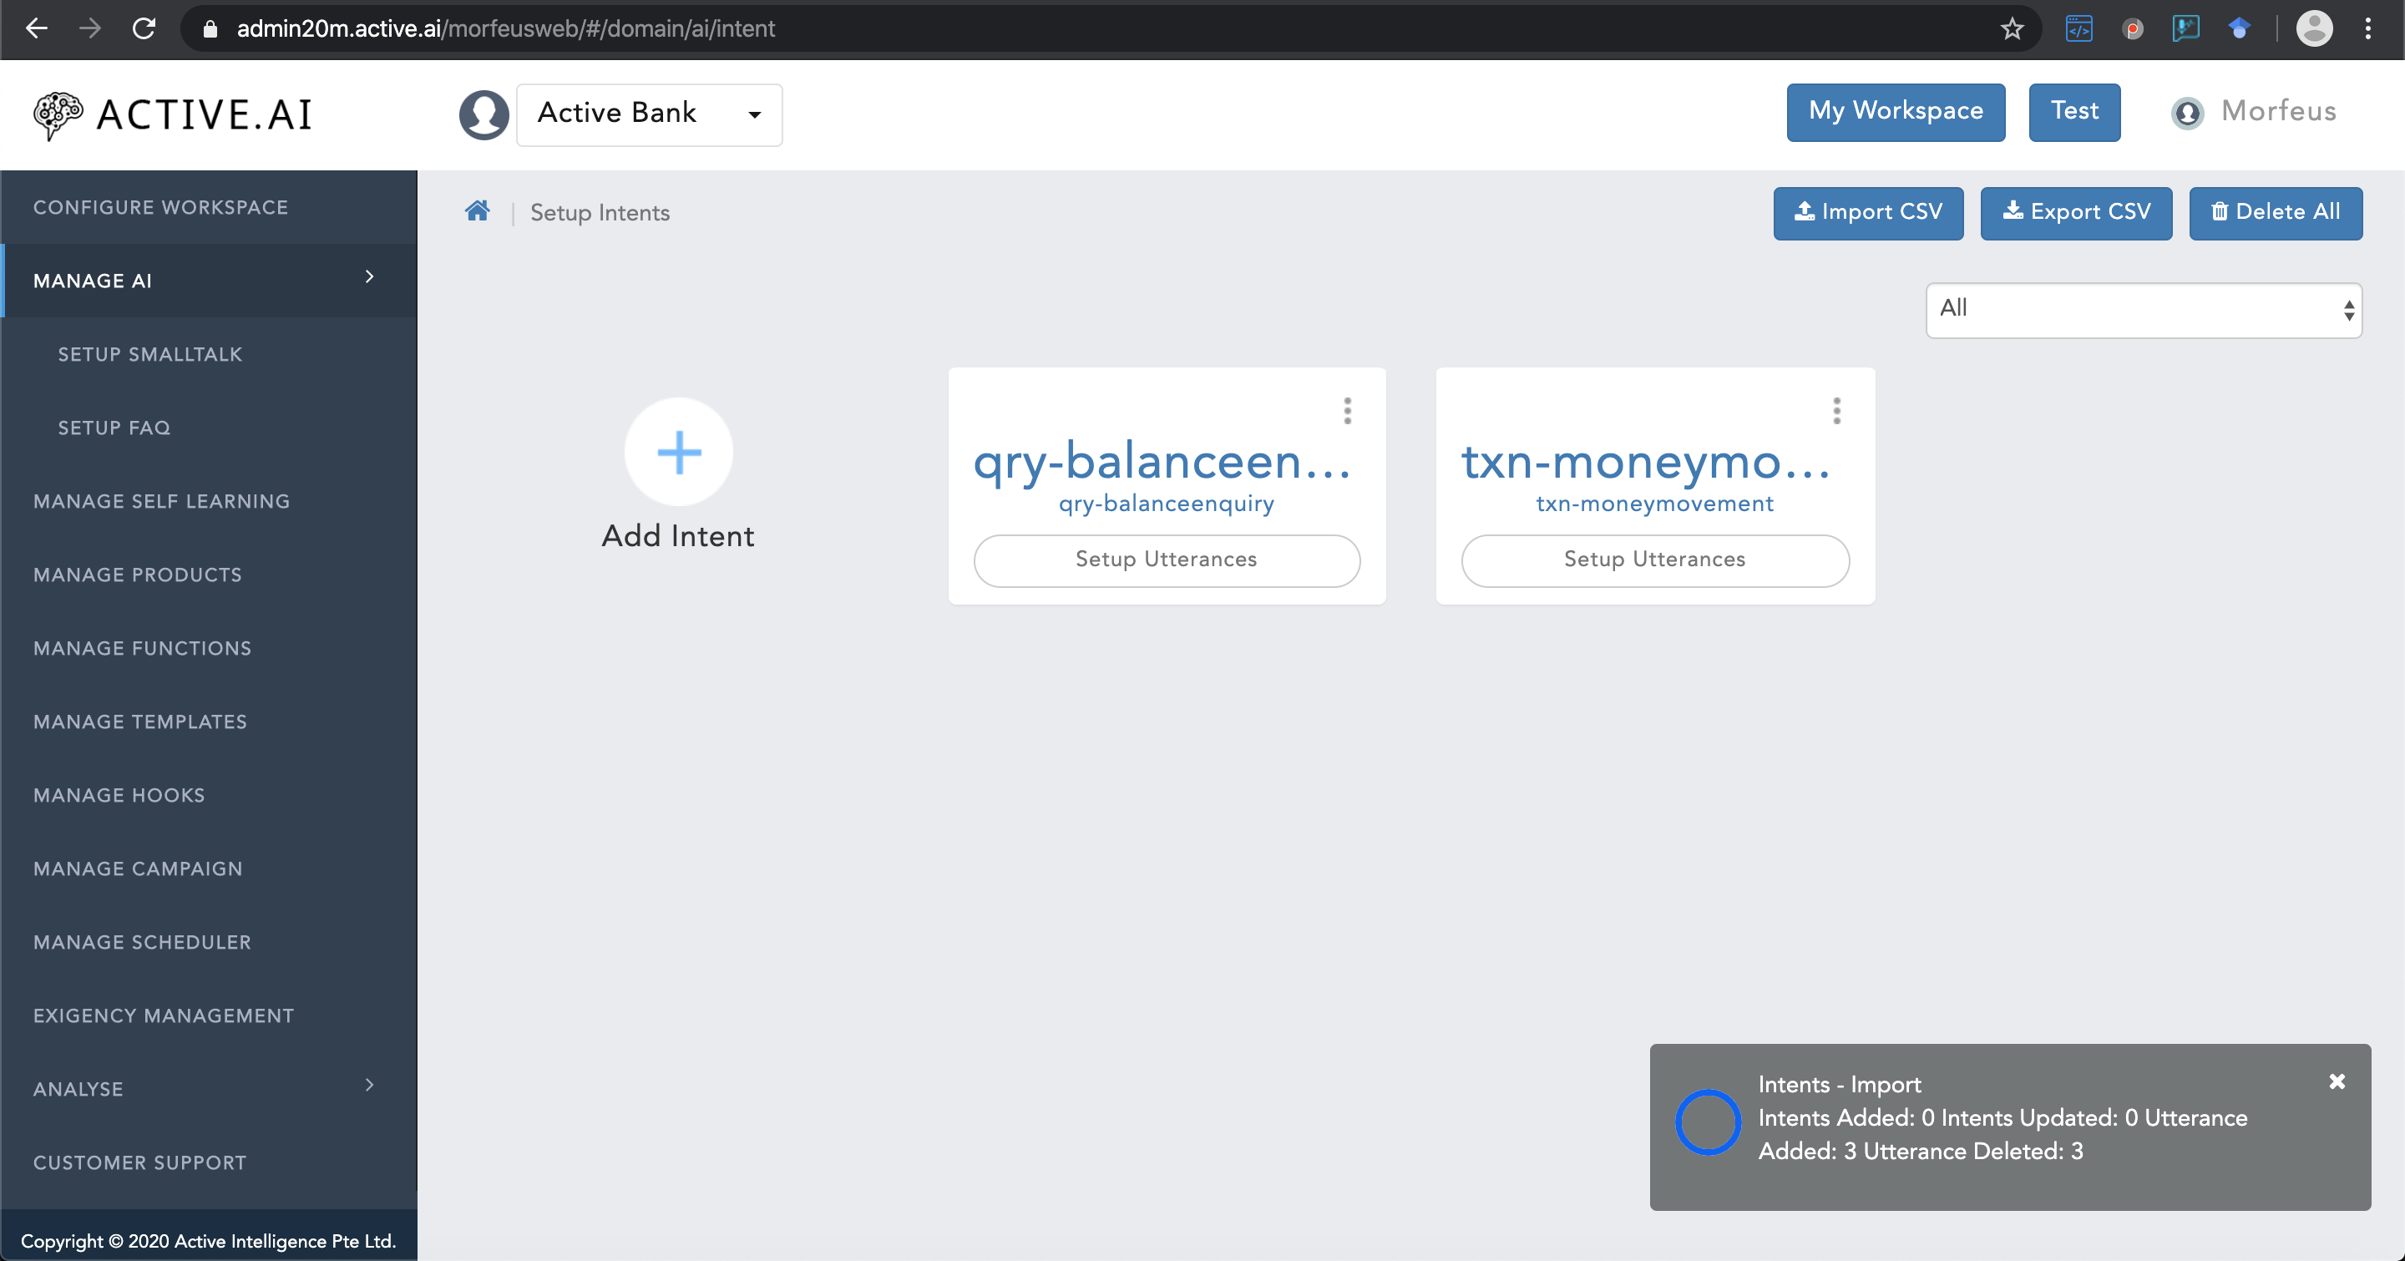Click Delete All button
This screenshot has height=1261, width=2405.
2276,213
